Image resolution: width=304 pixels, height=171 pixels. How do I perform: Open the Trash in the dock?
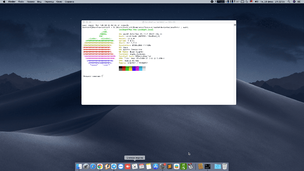click(x=225, y=166)
